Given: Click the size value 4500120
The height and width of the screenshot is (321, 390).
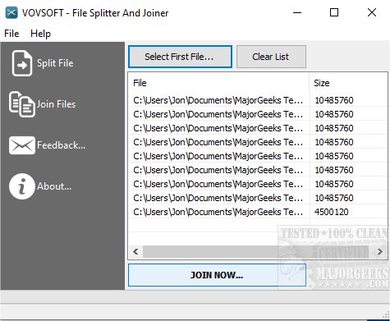Looking at the screenshot, I should [x=332, y=212].
